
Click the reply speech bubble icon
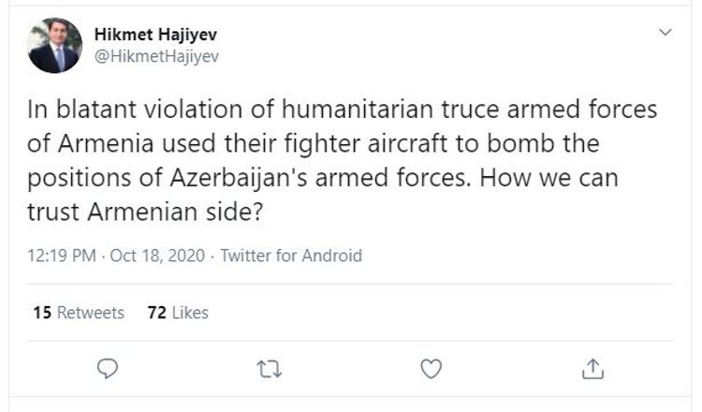109,369
